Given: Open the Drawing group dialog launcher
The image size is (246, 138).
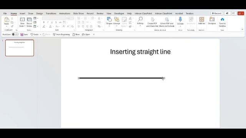Looking at the screenshot, I should pyautogui.click(x=135, y=30).
